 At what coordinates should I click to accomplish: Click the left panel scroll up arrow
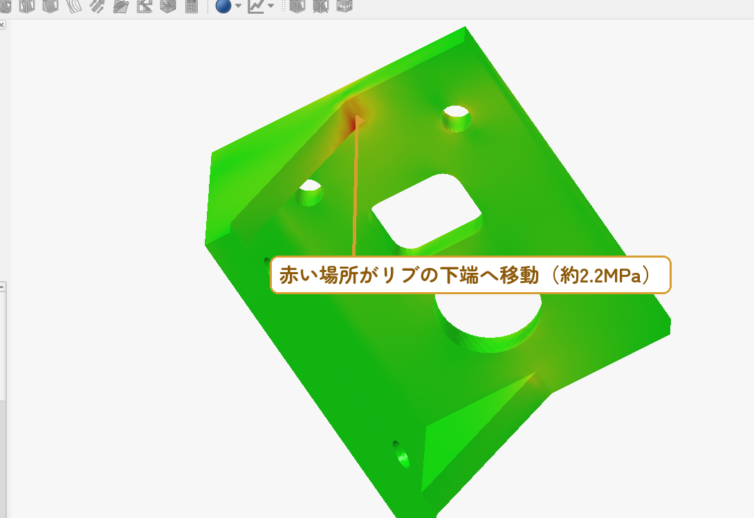point(2,287)
